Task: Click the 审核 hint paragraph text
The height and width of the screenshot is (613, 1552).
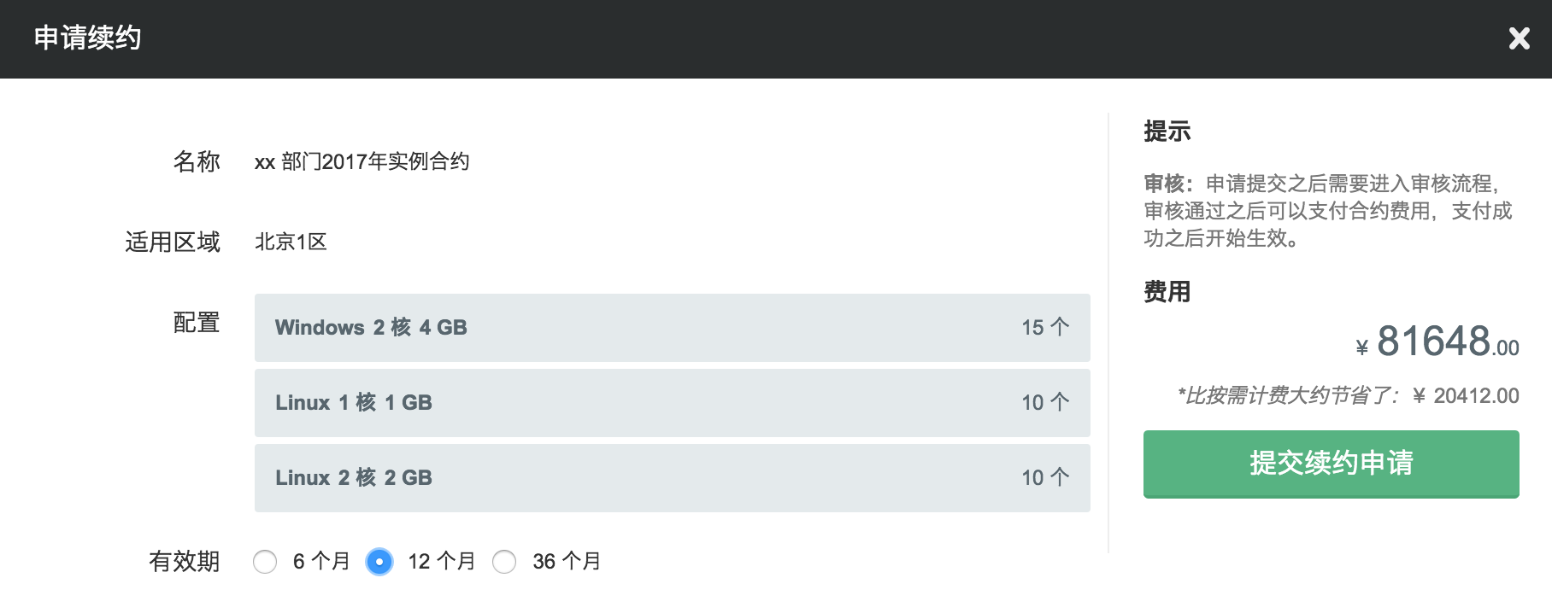Action: tap(1328, 211)
